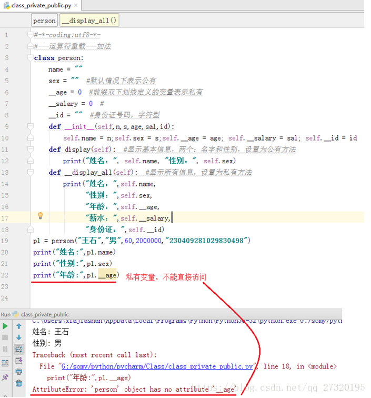
Task: Click the Pause output icon in Run panel
Action: click(5, 349)
